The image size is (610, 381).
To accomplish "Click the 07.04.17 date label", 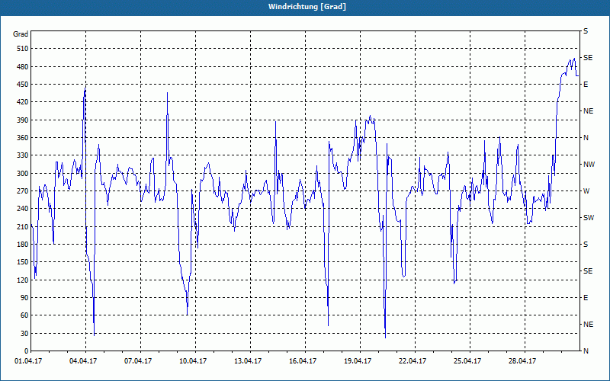I will (138, 361).
